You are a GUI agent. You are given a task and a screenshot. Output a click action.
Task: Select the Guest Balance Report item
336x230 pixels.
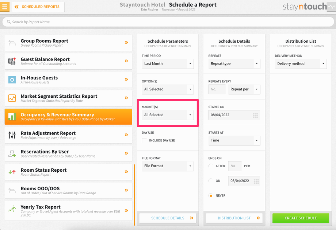click(x=68, y=61)
